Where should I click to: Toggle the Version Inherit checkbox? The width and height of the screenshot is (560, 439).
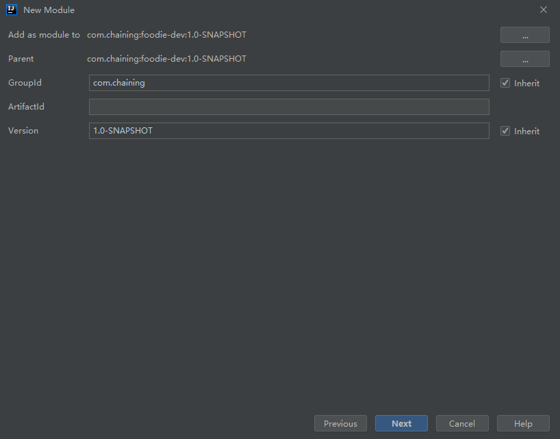pos(505,131)
